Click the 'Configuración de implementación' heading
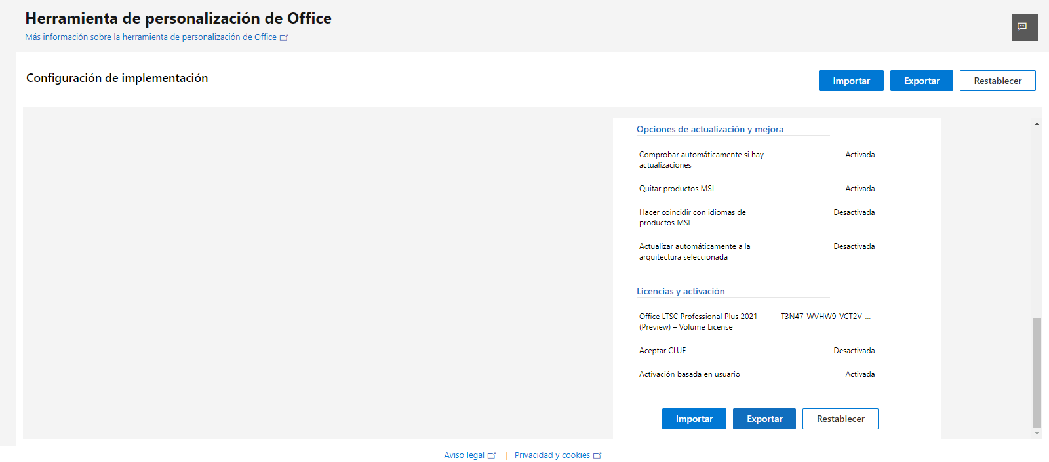This screenshot has width=1049, height=462. 117,78
